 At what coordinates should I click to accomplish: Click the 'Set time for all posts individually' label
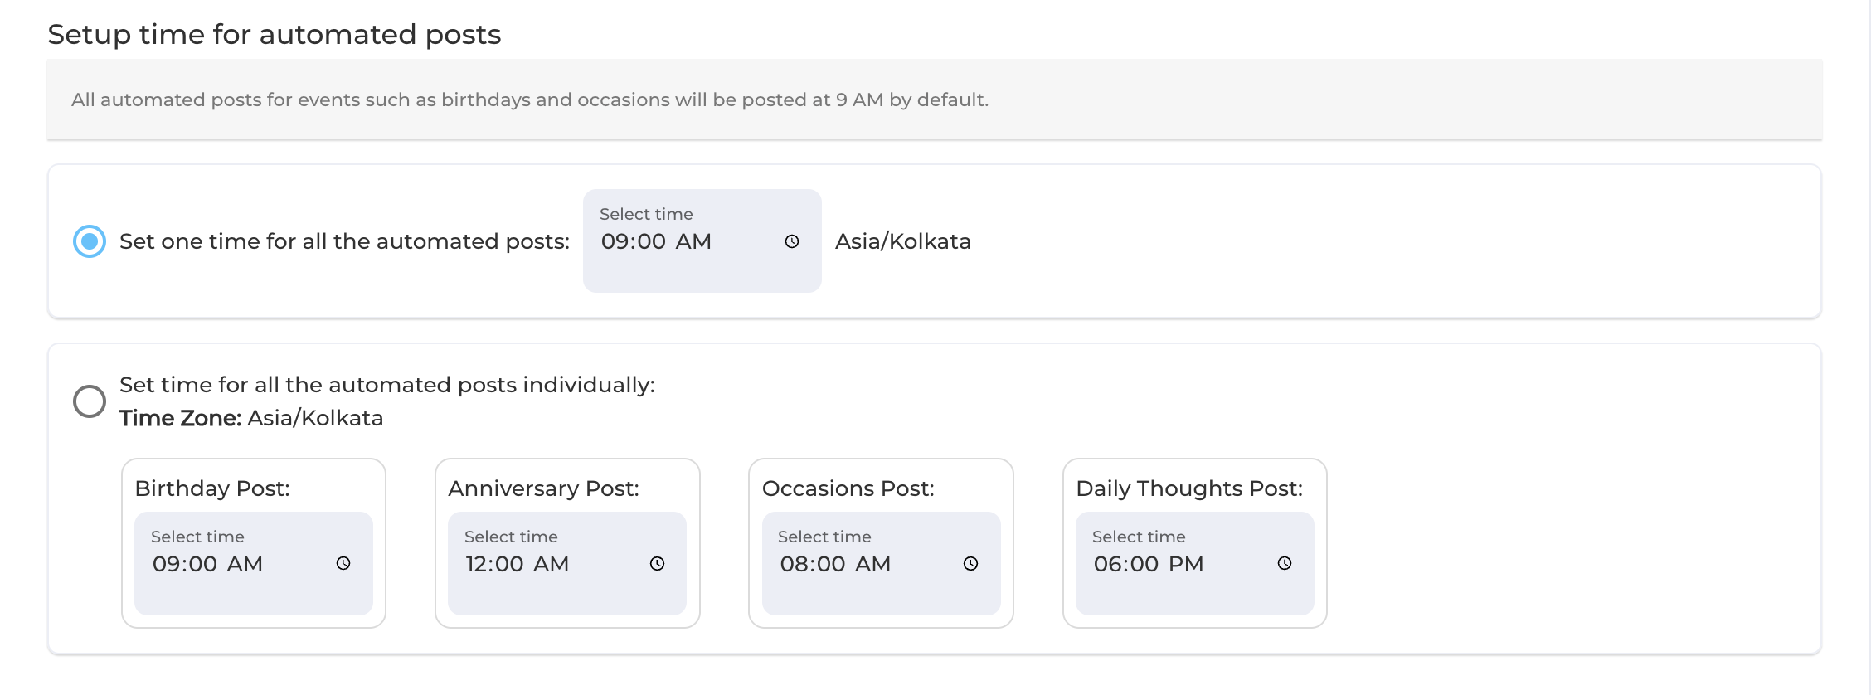point(387,385)
